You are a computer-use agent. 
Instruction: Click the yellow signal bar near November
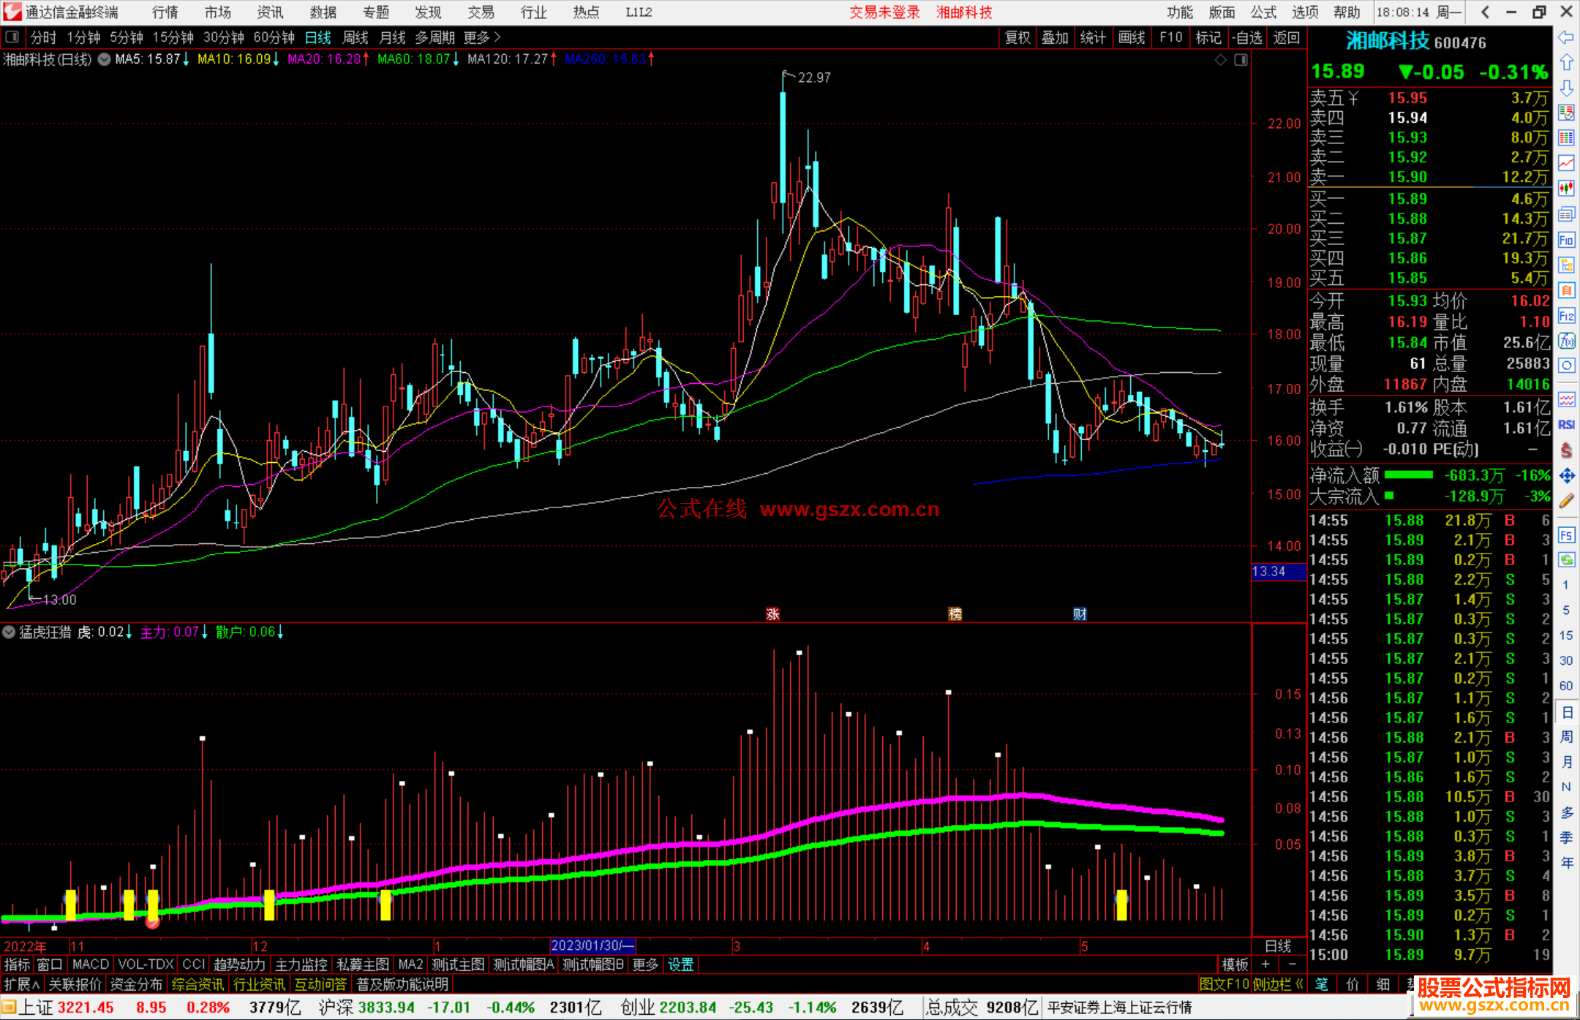71,904
